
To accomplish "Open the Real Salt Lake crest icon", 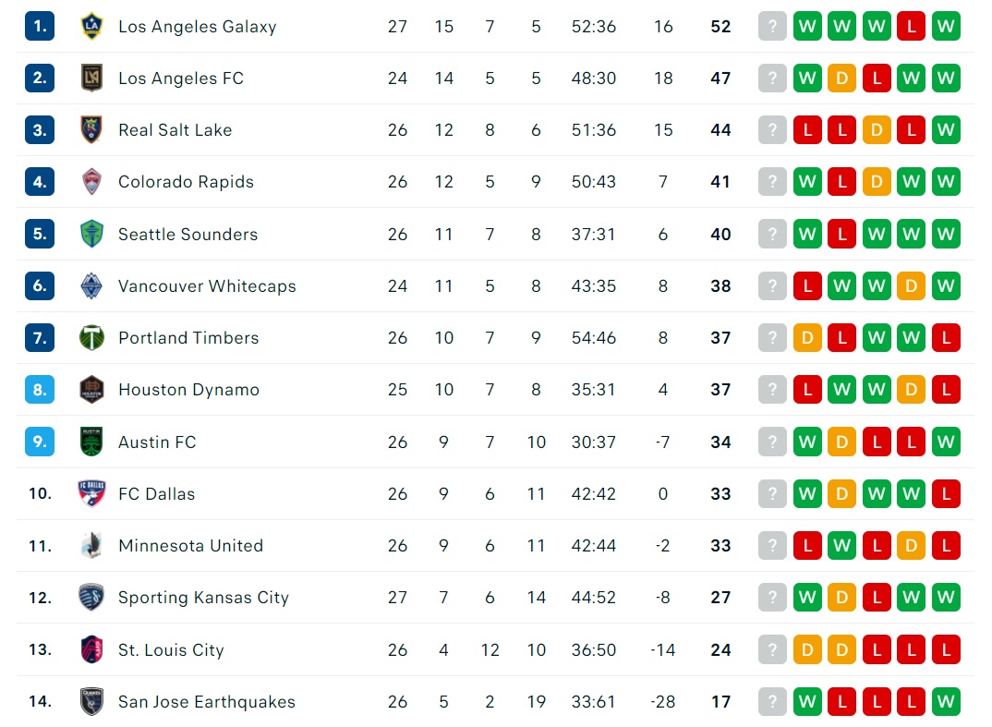I will coord(91,129).
